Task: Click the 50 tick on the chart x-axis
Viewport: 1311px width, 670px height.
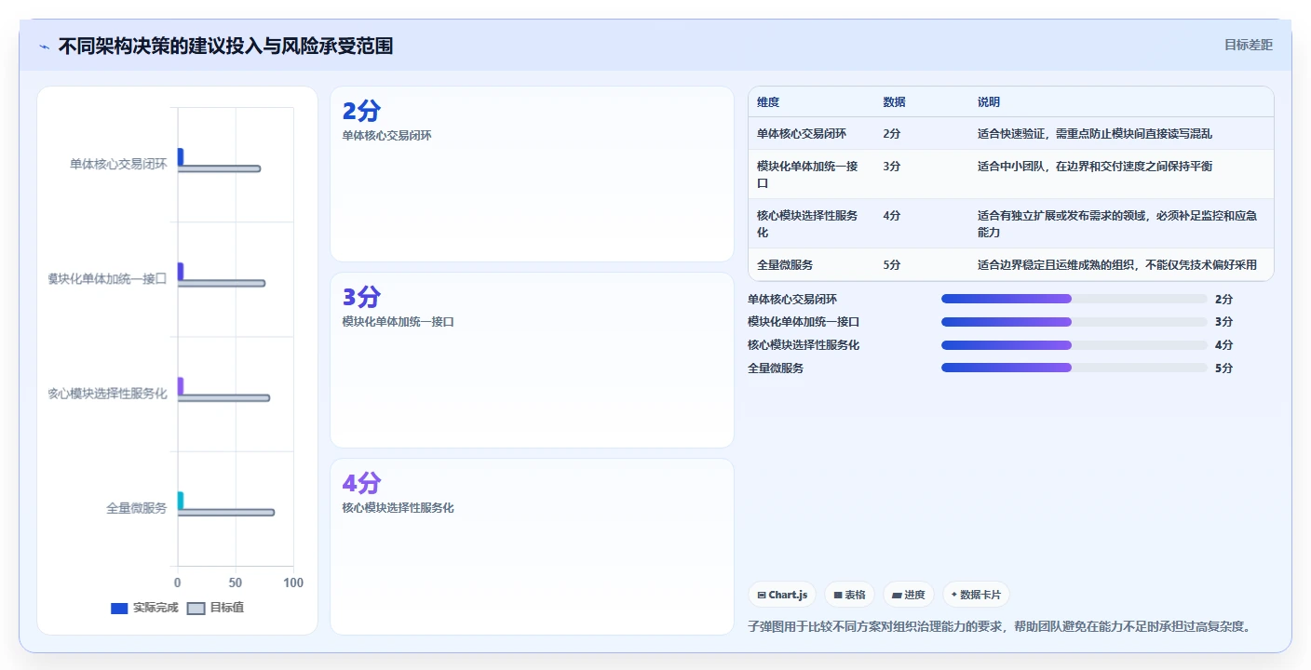Action: [x=236, y=583]
